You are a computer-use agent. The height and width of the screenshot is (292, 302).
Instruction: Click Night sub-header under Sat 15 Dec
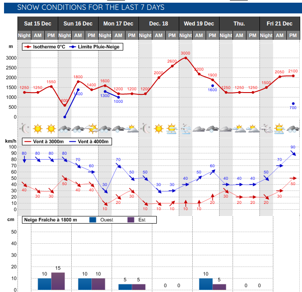click(x=24, y=35)
